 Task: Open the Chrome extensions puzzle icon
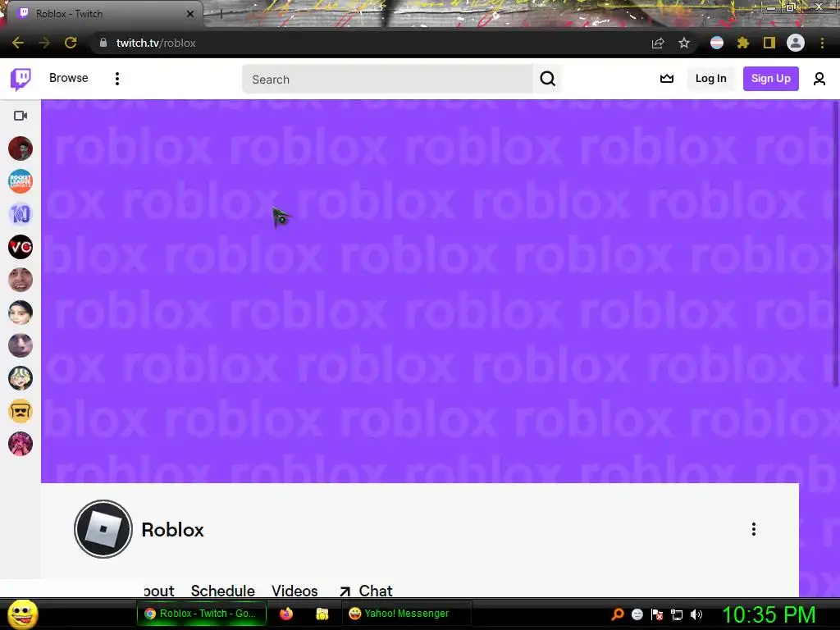tap(743, 43)
